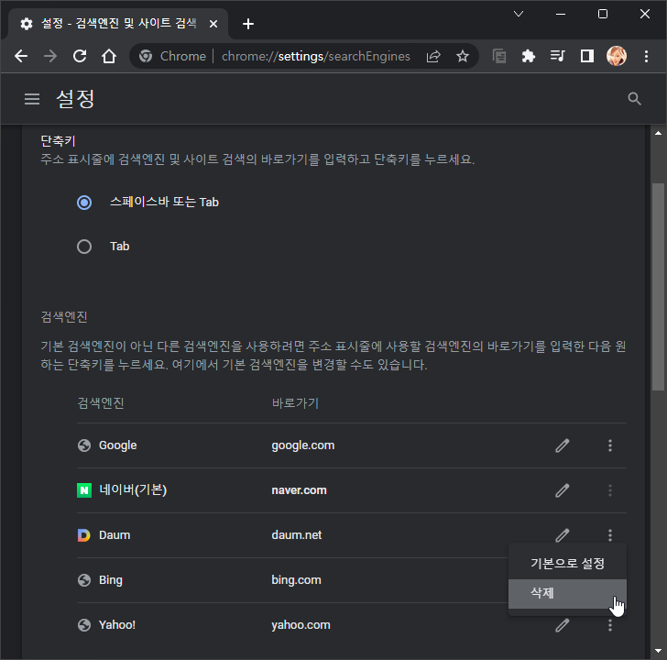This screenshot has width=667, height=660.
Task: Click the scrollbar up arrow
Action: click(658, 133)
